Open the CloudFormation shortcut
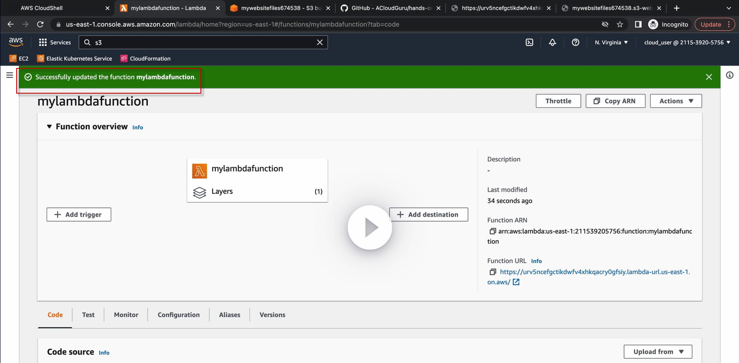This screenshot has width=739, height=363. pyautogui.click(x=145, y=59)
